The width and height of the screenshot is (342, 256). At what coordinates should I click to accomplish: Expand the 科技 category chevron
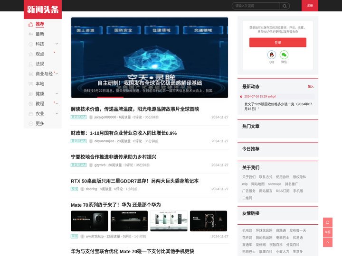[x=57, y=44]
